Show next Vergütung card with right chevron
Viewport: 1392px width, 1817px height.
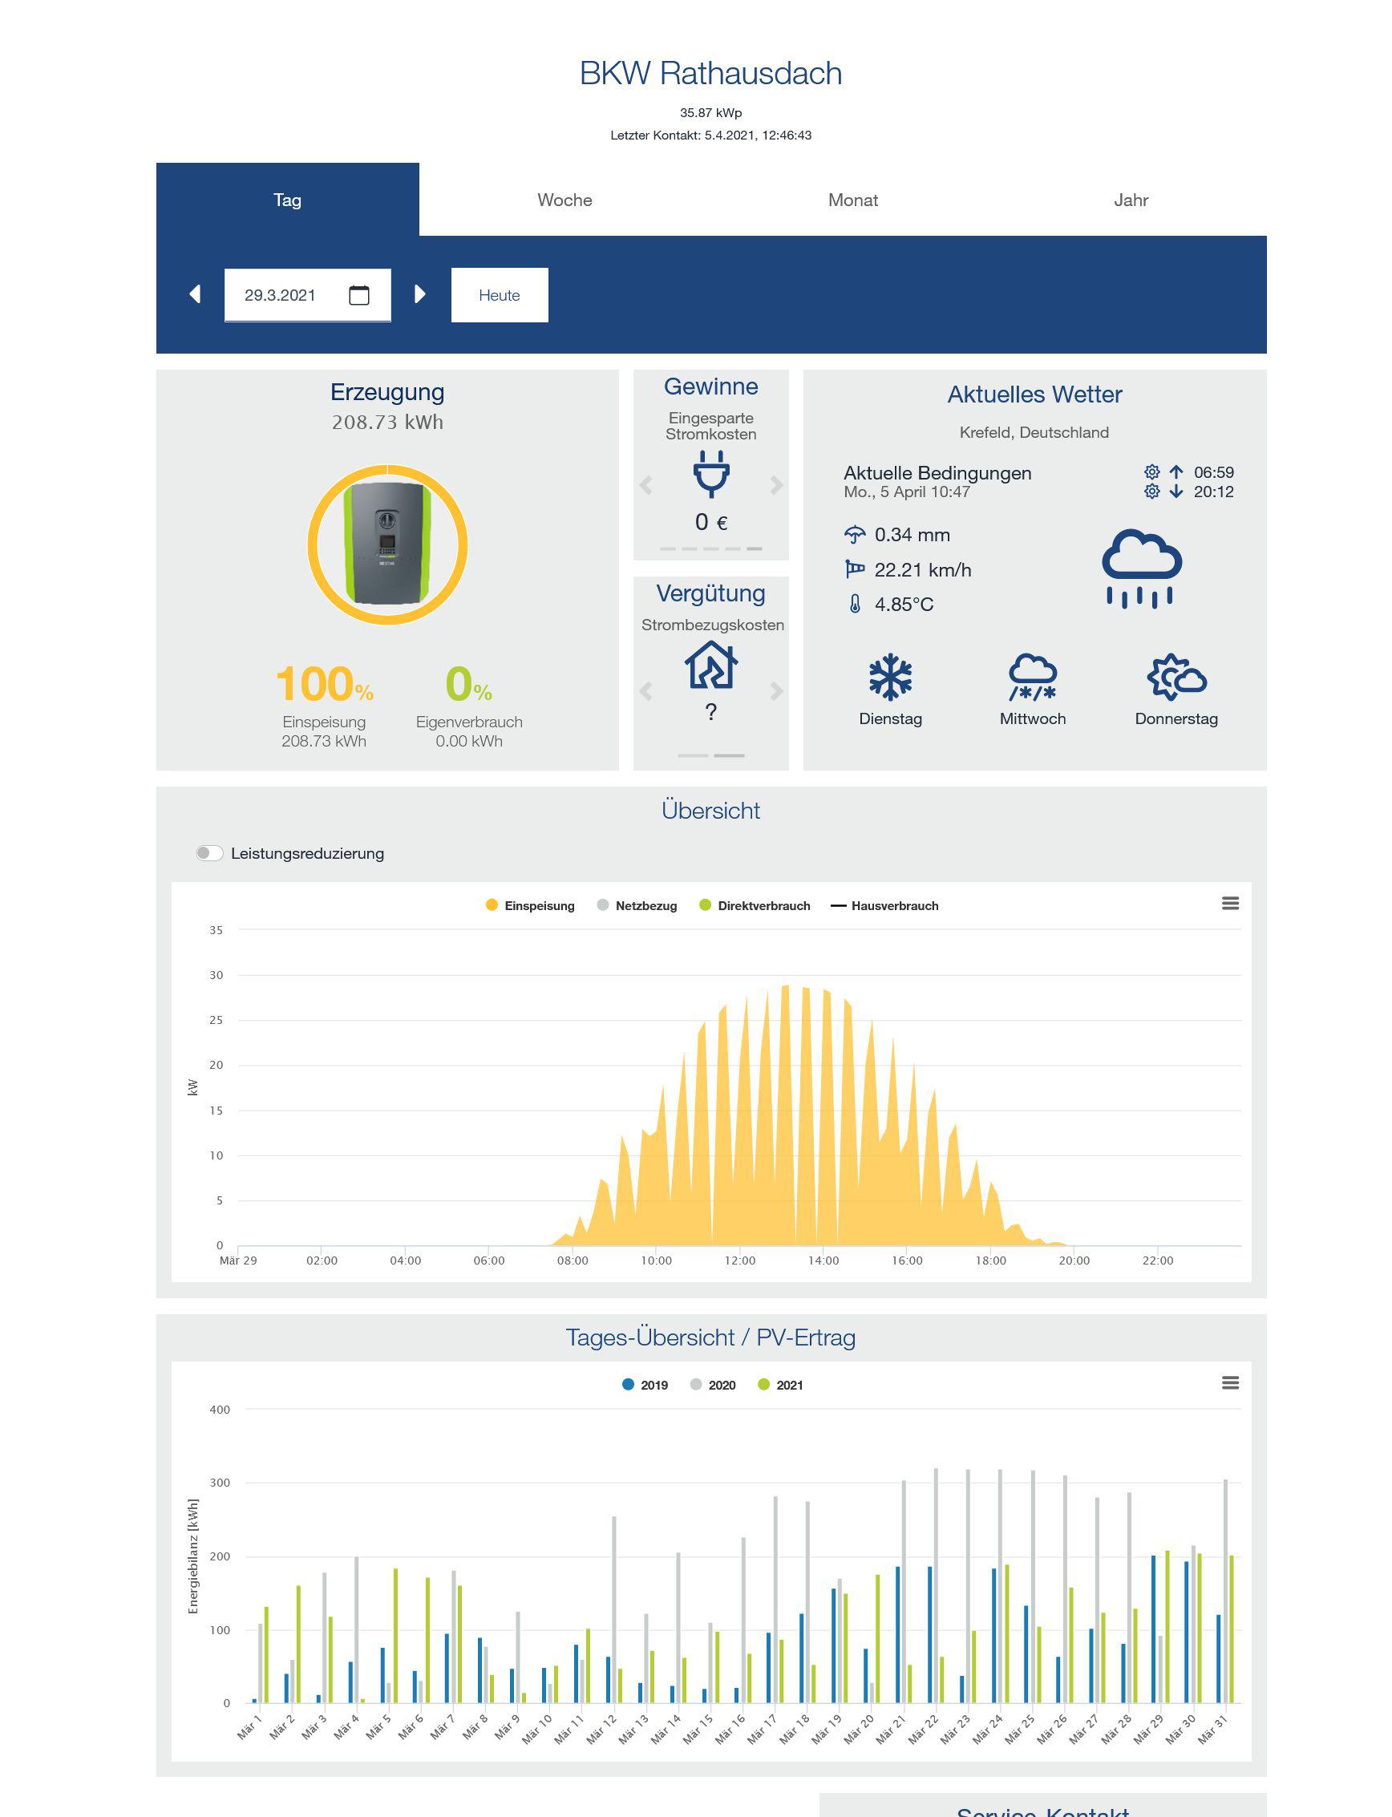[x=776, y=691]
